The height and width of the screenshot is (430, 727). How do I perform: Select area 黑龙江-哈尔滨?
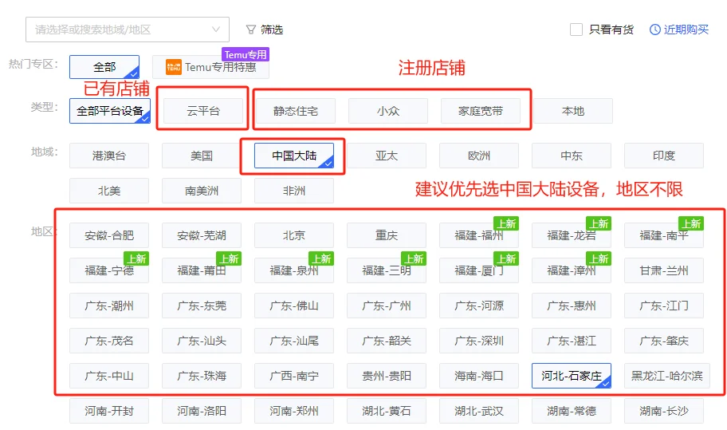tap(666, 376)
